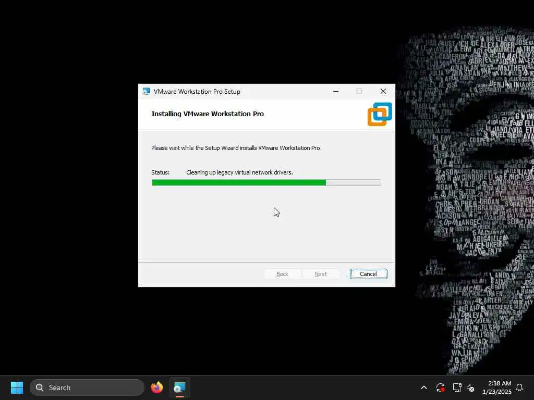Click the 'Please wait while the Setup Wizard' message

[x=236, y=148]
